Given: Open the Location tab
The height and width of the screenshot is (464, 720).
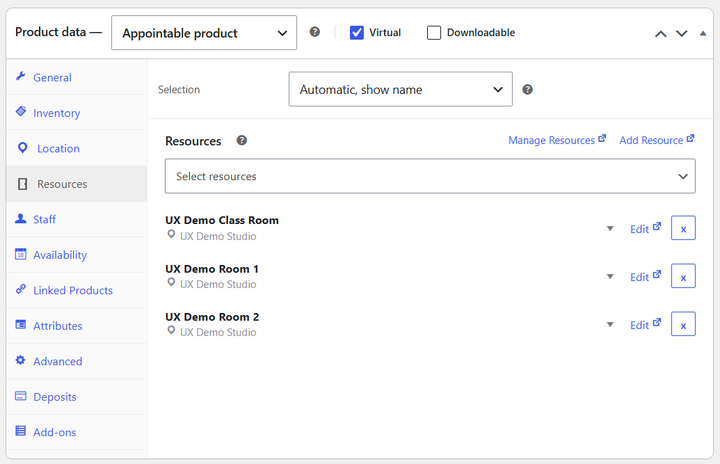Looking at the screenshot, I should [77, 148].
